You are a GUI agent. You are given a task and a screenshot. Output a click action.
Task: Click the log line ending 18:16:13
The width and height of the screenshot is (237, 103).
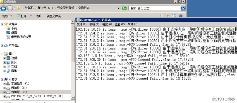pos(134,78)
